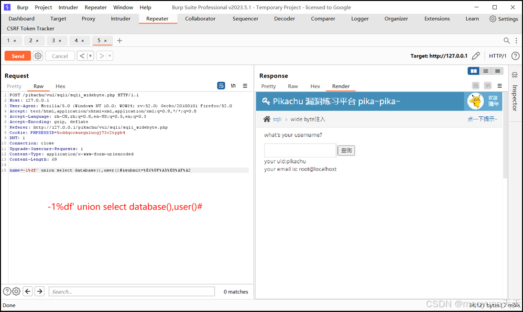
Task: Switch to Comparer tool tab
Action: point(323,19)
